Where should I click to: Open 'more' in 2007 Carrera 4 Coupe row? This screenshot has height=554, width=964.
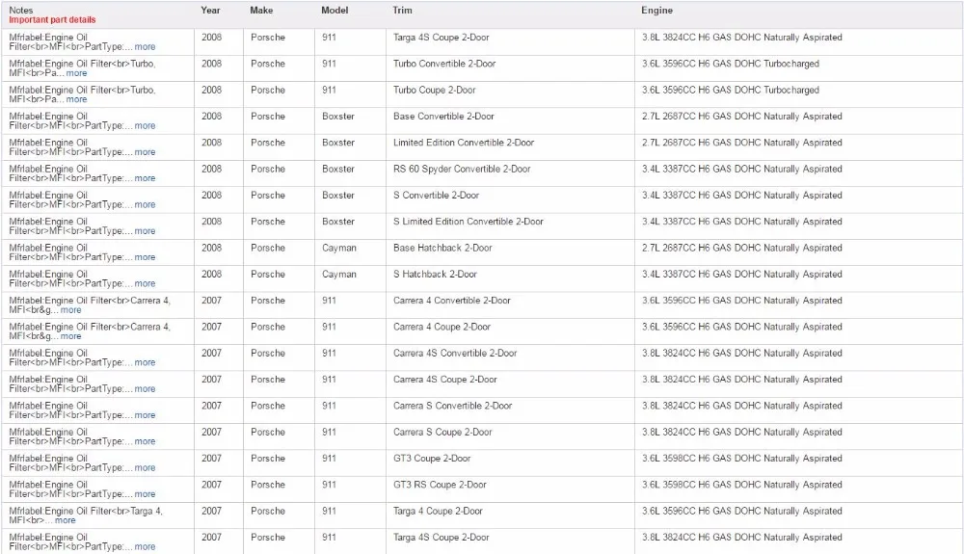[70, 336]
